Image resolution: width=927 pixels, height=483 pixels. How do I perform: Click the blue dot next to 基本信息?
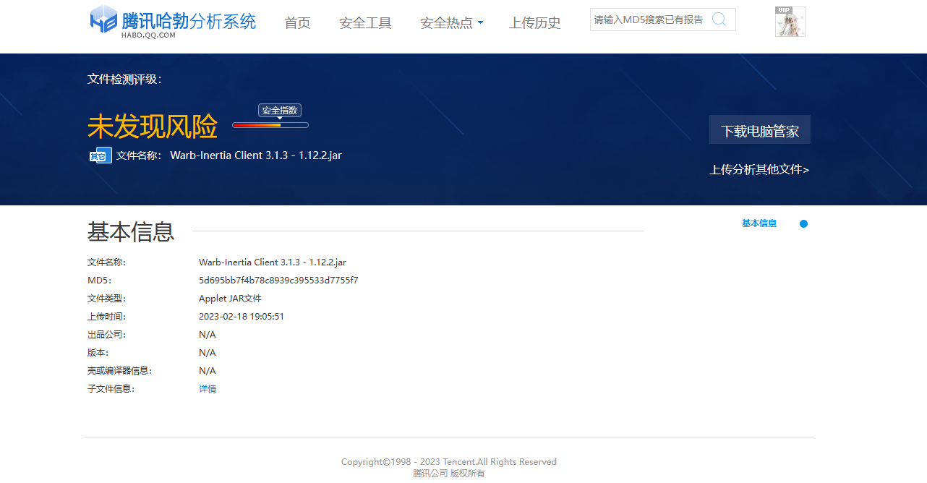coord(803,223)
